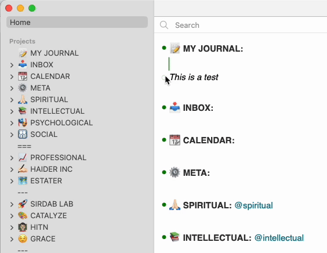The height and width of the screenshot is (253, 327).
Task: Click the SIRDAB LAB rocket icon
Action: (x=23, y=204)
